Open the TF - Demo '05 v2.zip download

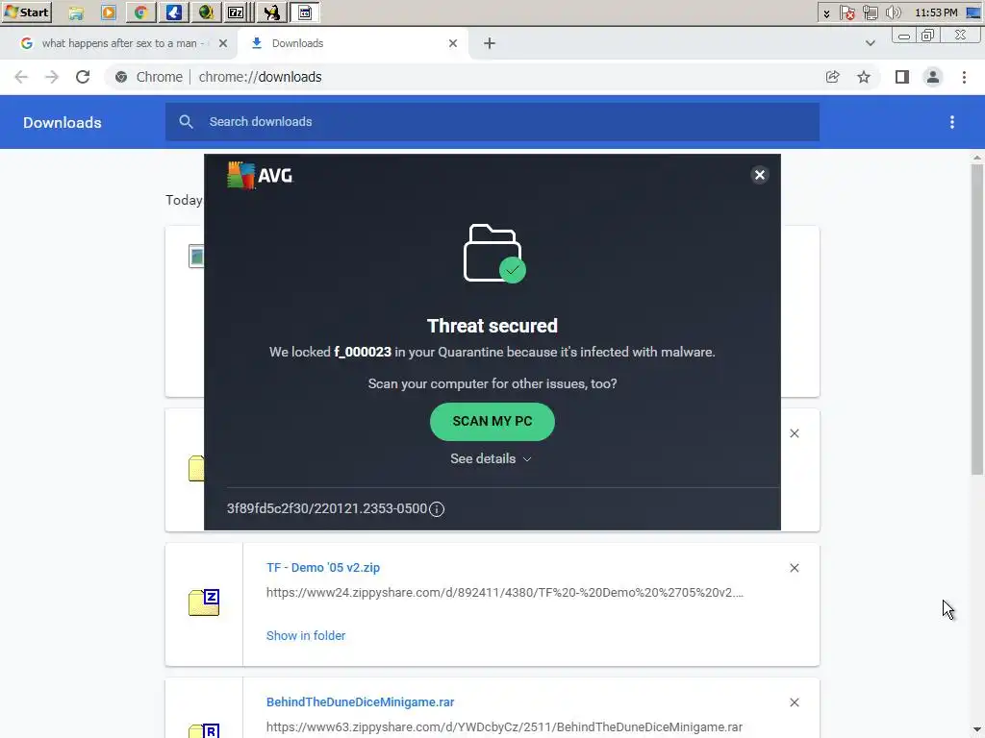[x=323, y=567]
